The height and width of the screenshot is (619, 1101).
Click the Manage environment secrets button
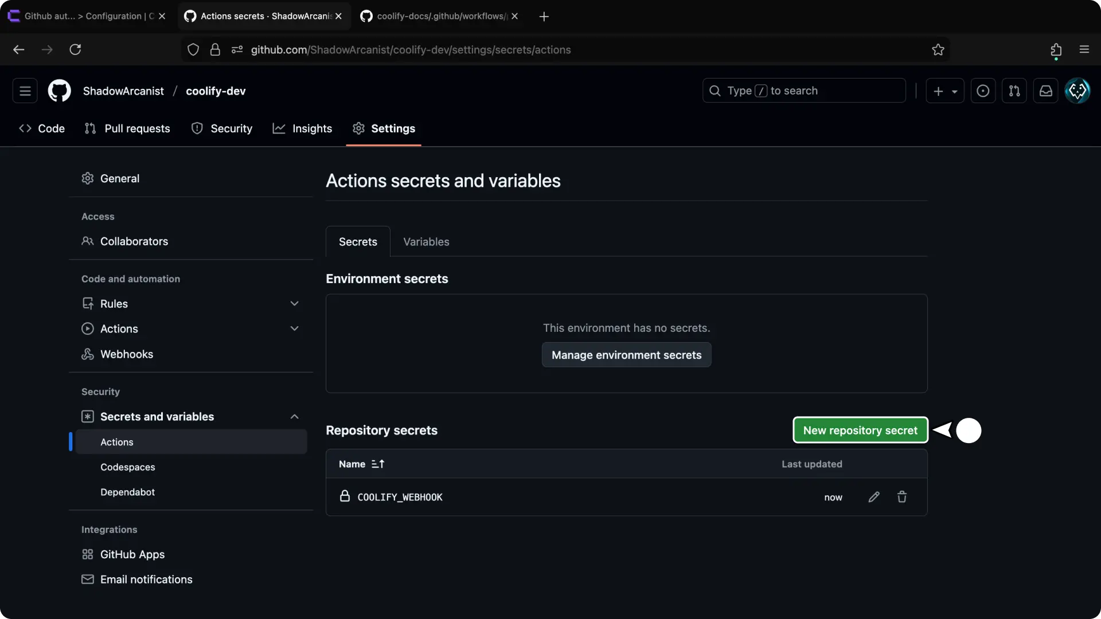tap(626, 355)
